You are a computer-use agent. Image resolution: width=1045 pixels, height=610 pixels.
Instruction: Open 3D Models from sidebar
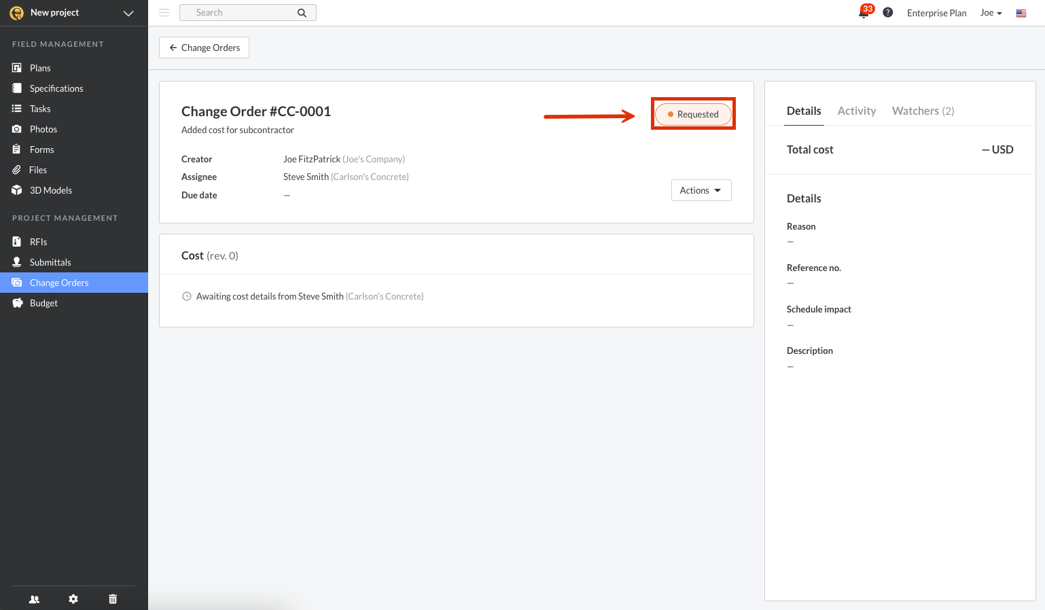(x=51, y=190)
